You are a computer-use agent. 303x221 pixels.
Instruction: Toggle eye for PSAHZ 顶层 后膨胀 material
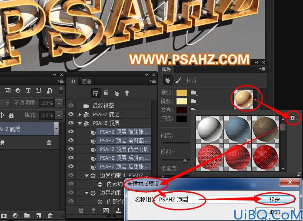click(x=71, y=166)
